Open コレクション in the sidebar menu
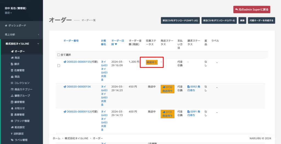This screenshot has width=281, height=144. [x=22, y=83]
